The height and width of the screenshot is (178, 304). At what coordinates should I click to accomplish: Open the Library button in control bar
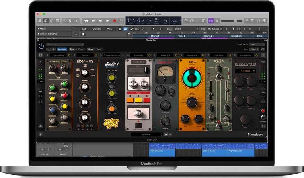(40, 21)
